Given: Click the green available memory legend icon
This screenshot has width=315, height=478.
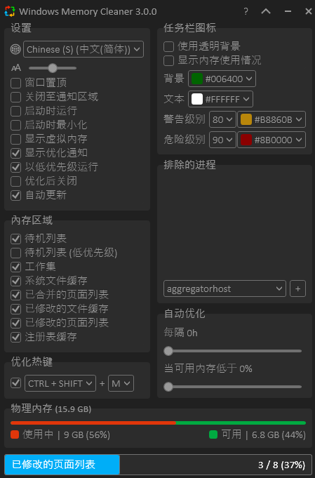Looking at the screenshot, I should [213, 434].
